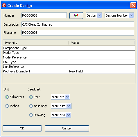Click the Filename input field
The height and width of the screenshot is (137, 138).
(x=78, y=33)
